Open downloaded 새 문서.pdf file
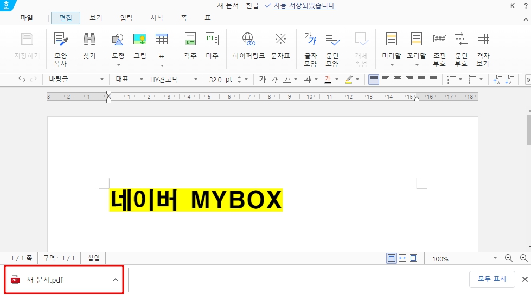531x295 pixels. coord(44,280)
